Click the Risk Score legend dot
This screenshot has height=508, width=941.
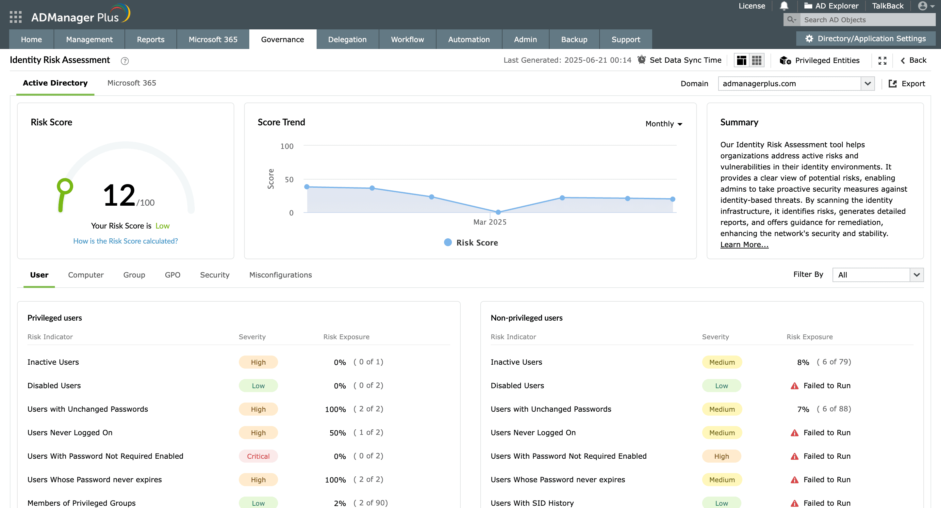448,242
